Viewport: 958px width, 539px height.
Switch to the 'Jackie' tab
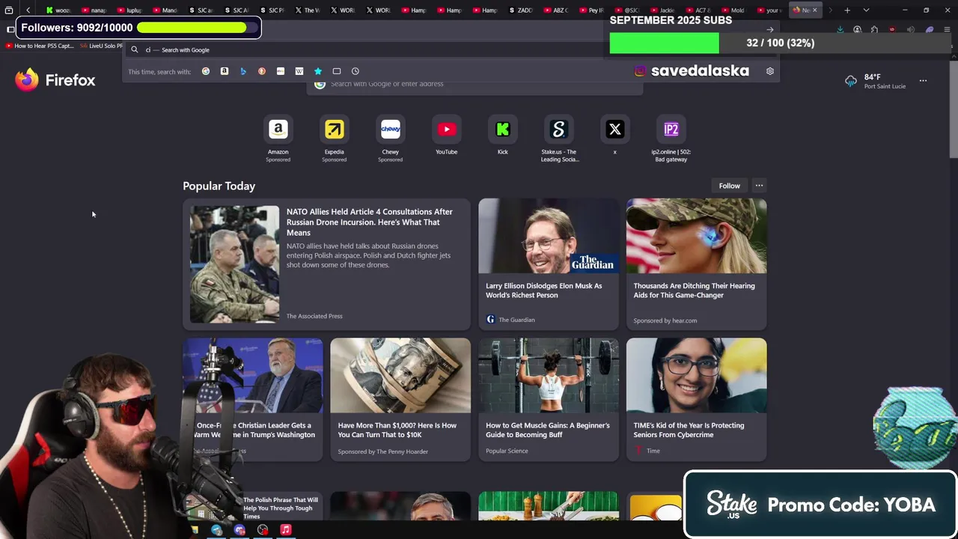tap(662, 10)
